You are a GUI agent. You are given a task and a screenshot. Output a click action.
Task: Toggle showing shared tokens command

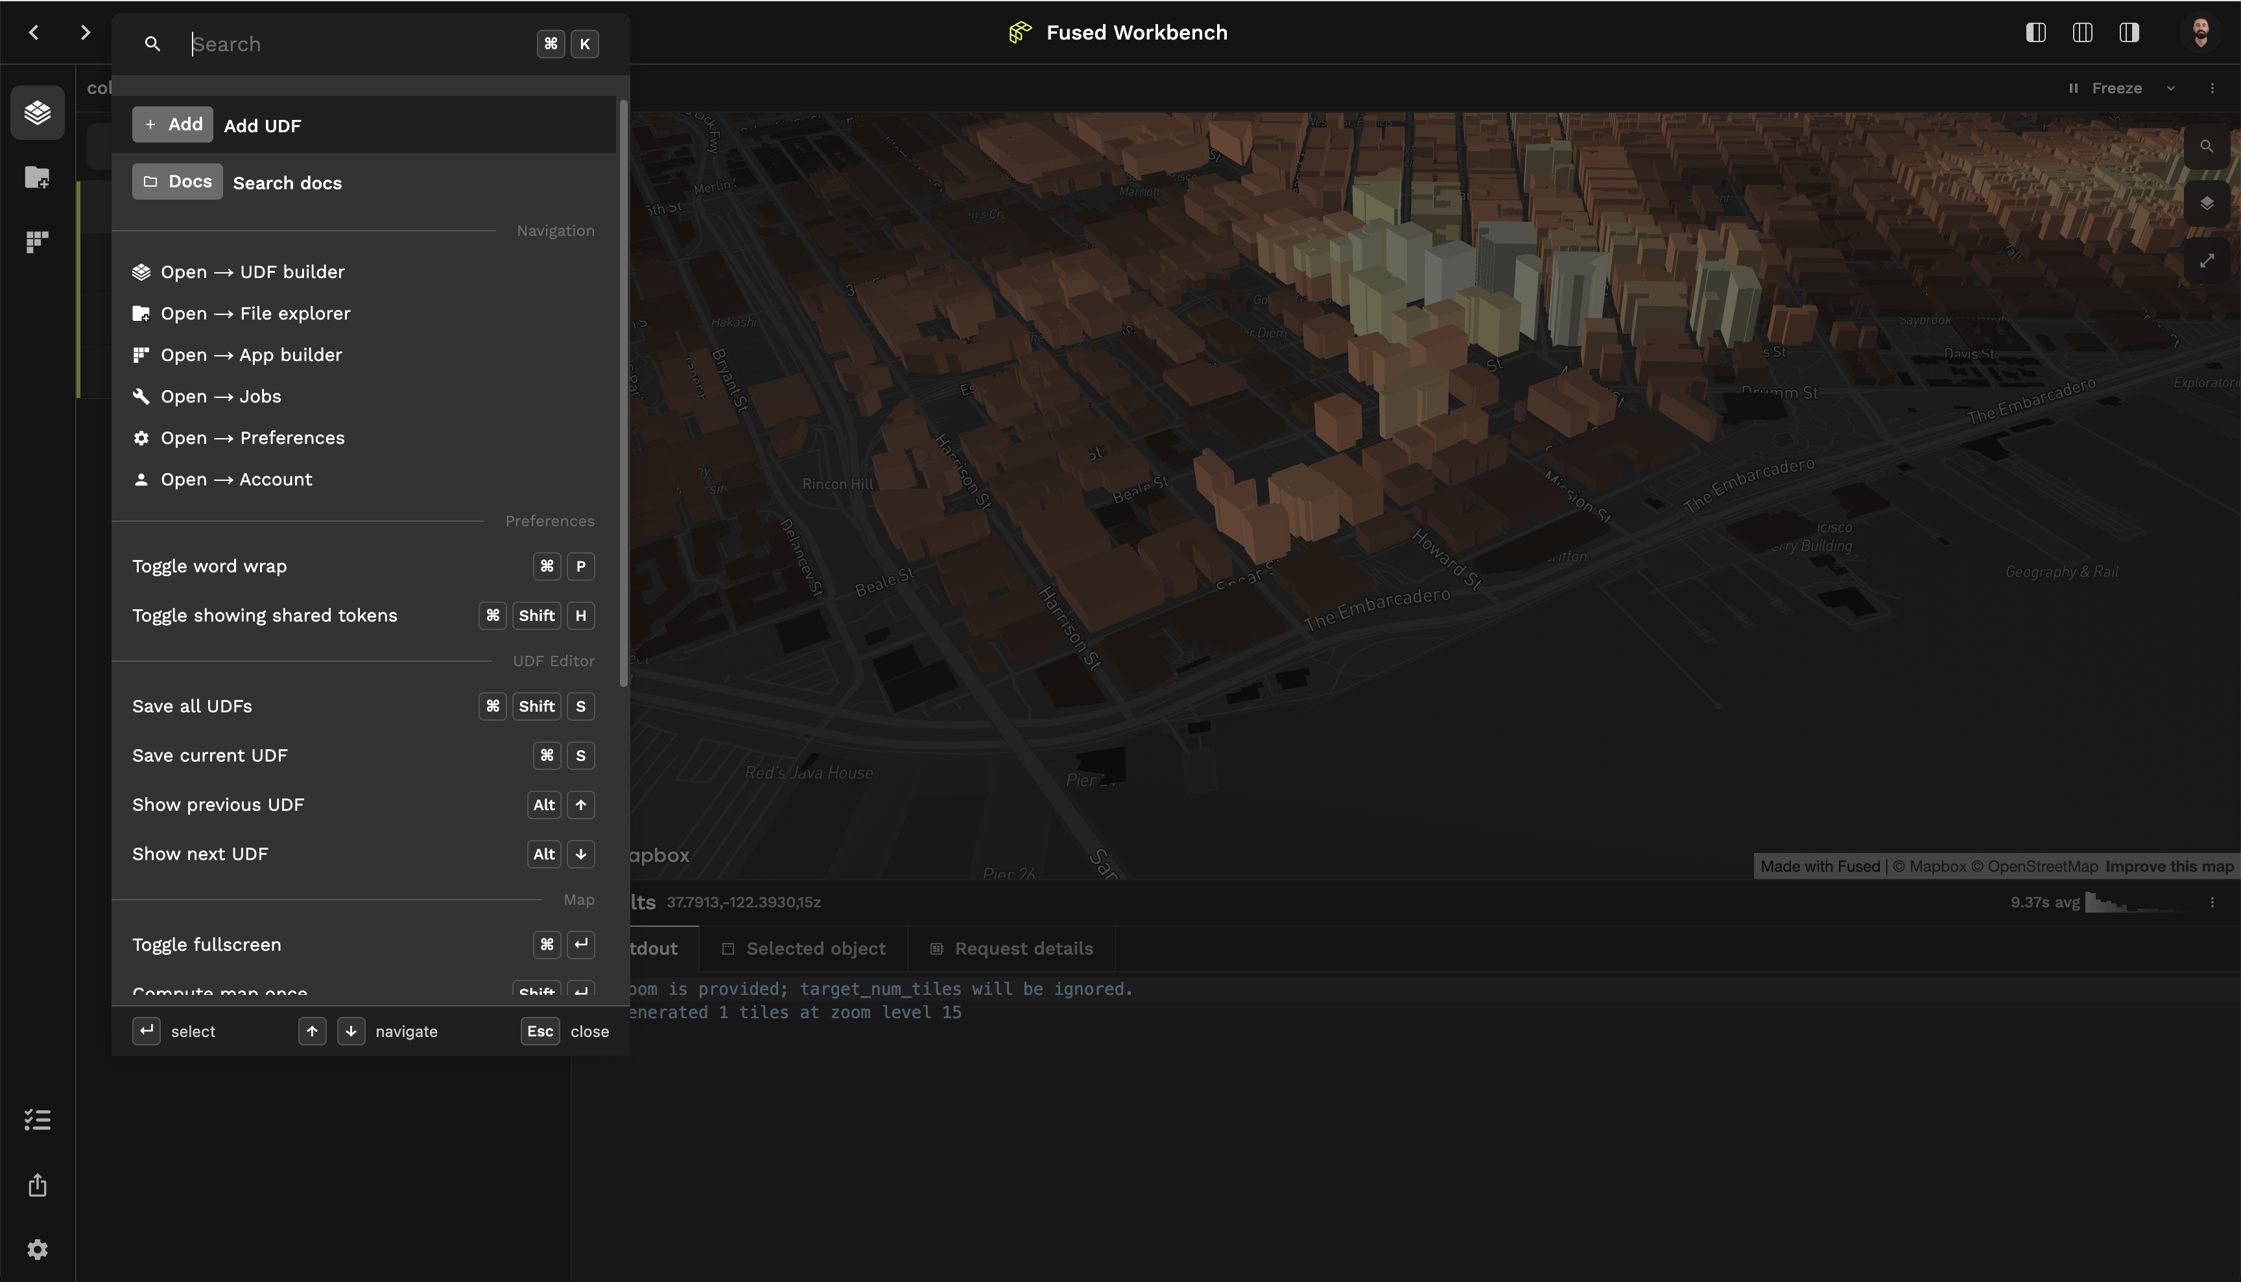click(364, 616)
